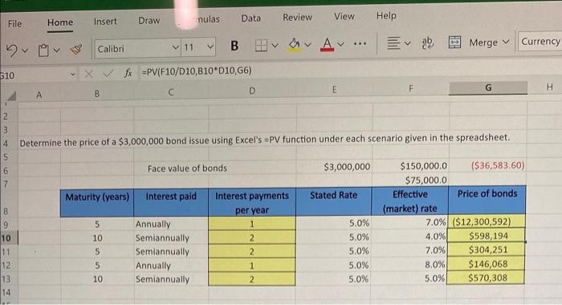Viewport: 562px width, 305px height.
Task: Confirm the formula with the checkmark
Action: 108,74
